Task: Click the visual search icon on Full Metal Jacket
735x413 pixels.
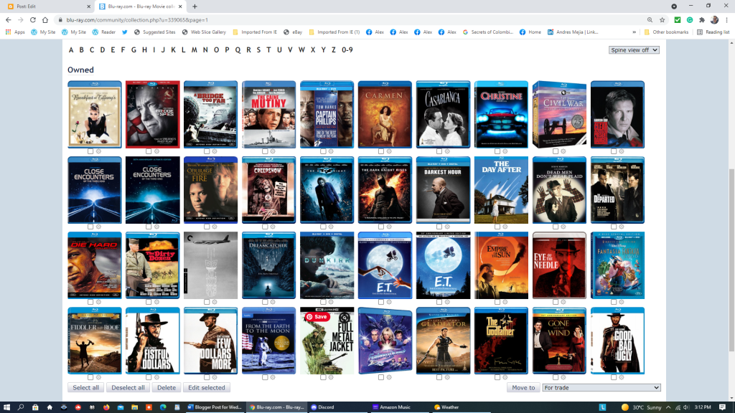Action: tap(345, 316)
